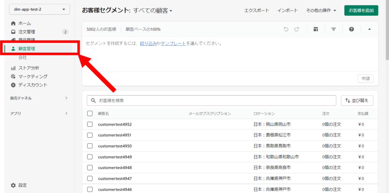Tick the checkbox for customertest4952
Image resolution: width=389 pixels, height=193 pixels.
(x=90, y=124)
